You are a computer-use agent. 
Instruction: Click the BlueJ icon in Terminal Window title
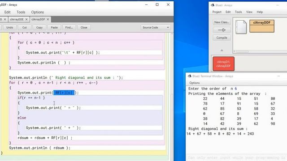(x=190, y=76)
